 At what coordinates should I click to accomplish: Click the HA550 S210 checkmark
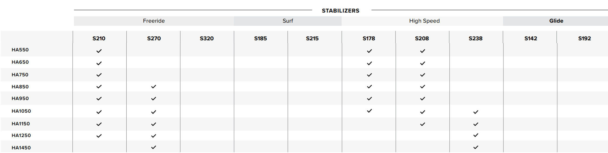(99, 51)
